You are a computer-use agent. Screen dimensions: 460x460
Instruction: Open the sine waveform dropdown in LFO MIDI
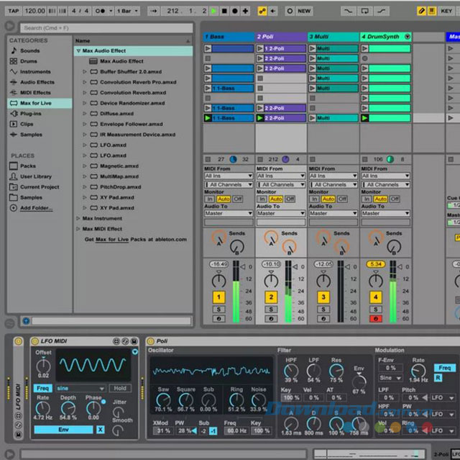pos(80,388)
